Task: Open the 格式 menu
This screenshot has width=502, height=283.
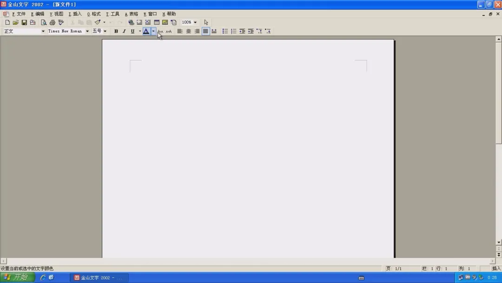Action: pyautogui.click(x=94, y=14)
